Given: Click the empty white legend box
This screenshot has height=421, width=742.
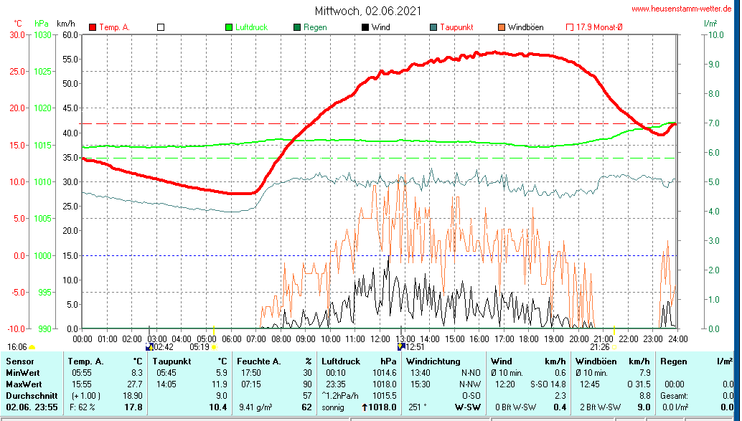Looking at the screenshot, I should point(161,27).
